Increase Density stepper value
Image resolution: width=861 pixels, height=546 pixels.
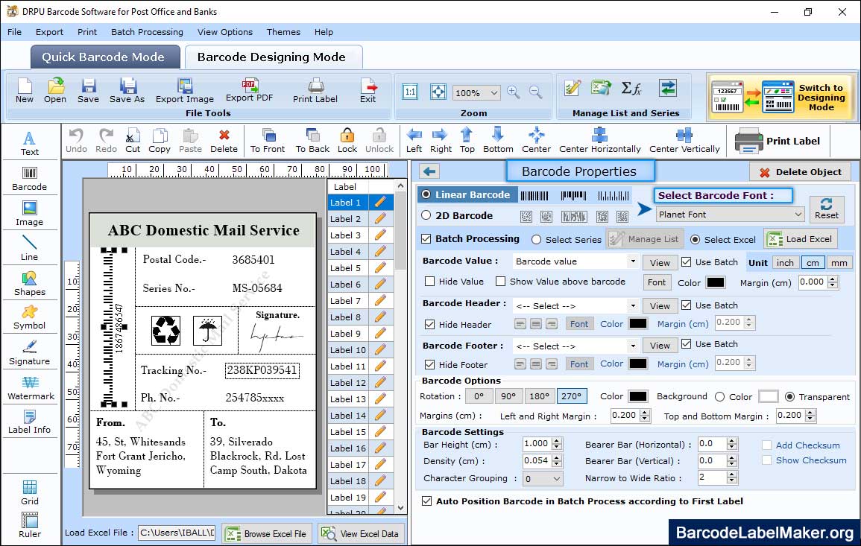(558, 457)
